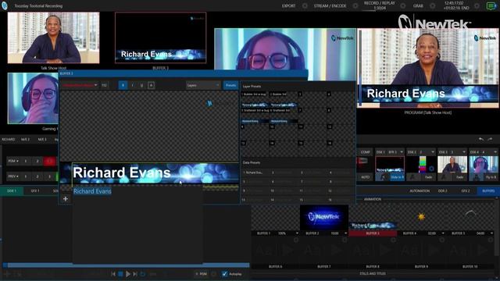This screenshot has width=500, height=281.
Task: Open GRAB settings gear
Action: tap(432, 5)
